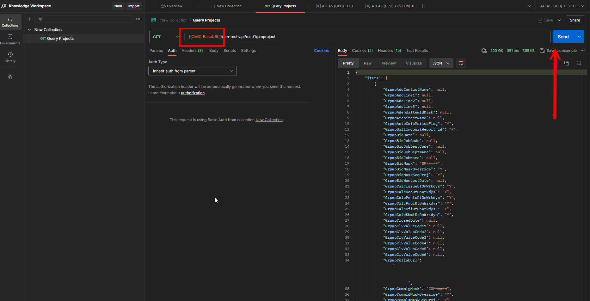Open the History sidebar panel
The height and width of the screenshot is (301, 590).
coord(10,57)
